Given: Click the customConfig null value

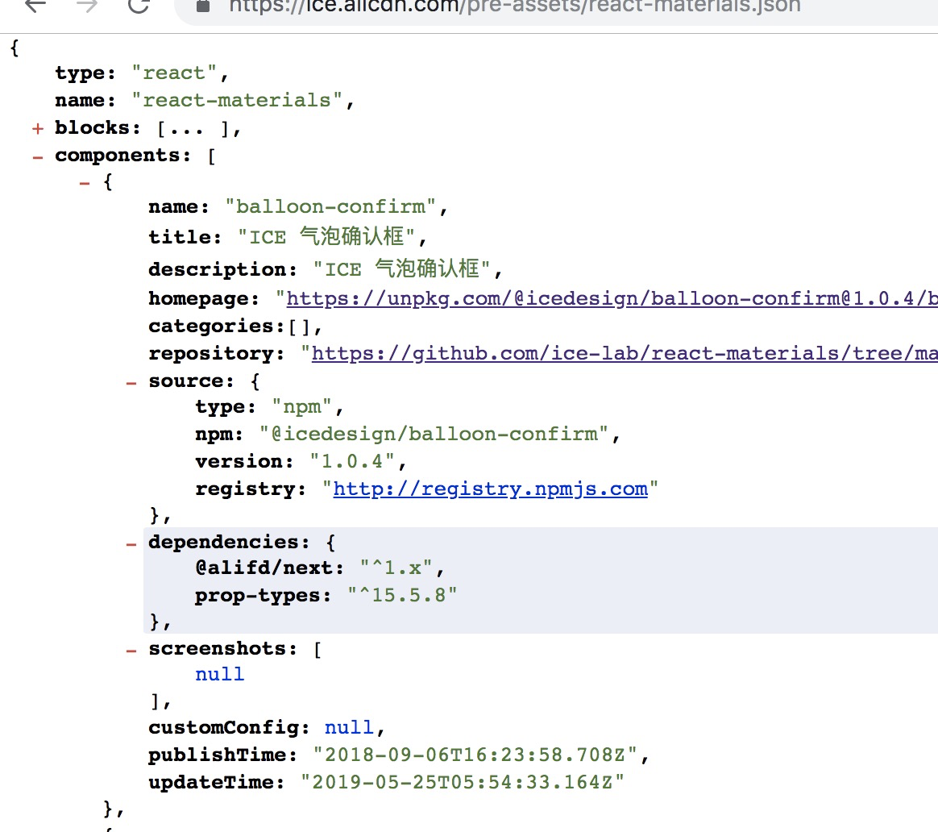Looking at the screenshot, I should [349, 727].
